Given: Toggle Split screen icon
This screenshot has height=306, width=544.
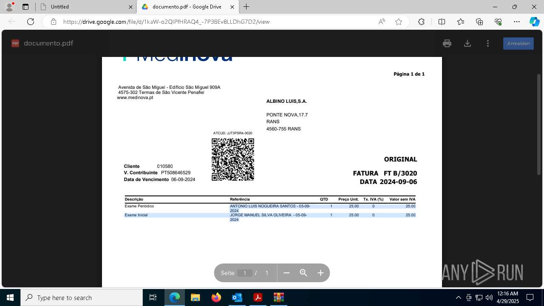Looking at the screenshot, I should click(x=442, y=22).
